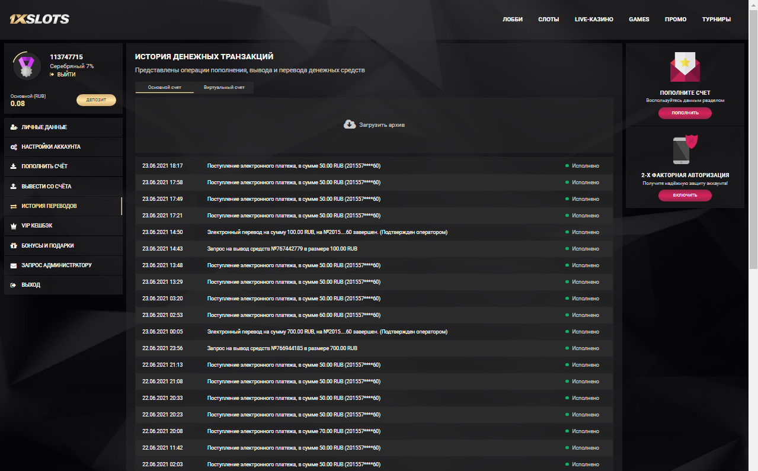Click the VIP cashback crown icon

(x=14, y=226)
